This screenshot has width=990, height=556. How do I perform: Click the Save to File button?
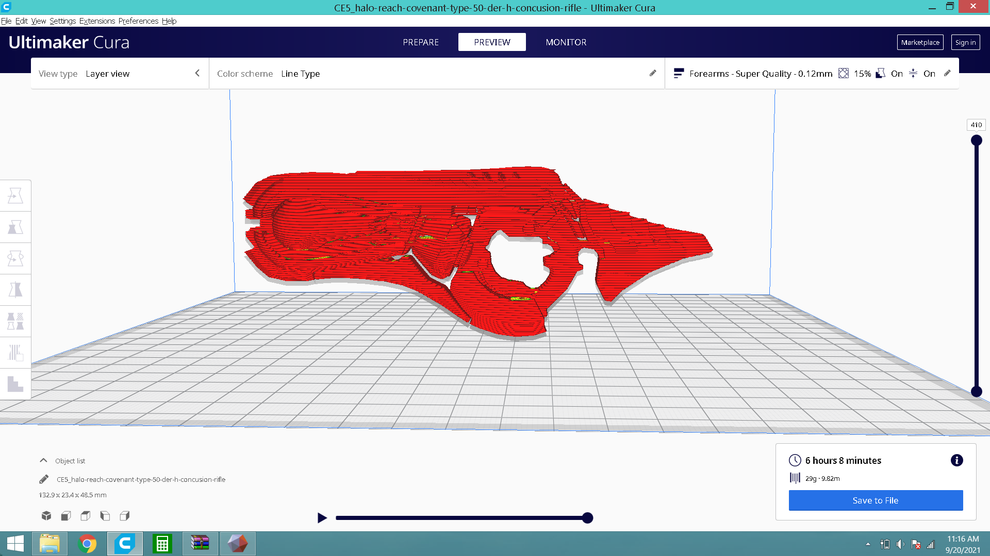(876, 500)
